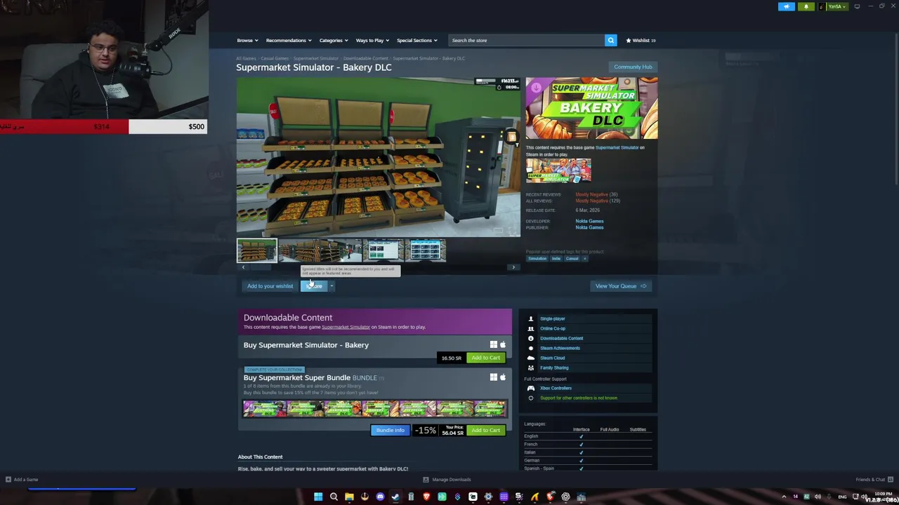This screenshot has width=899, height=505.
Task: Click the Steam taskbar icon
Action: [x=395, y=497]
